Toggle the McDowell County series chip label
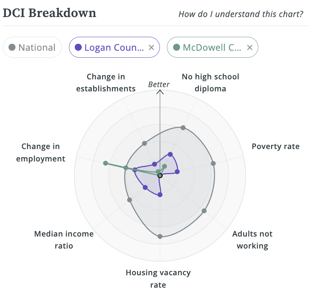The image size is (309, 295). pos(212,48)
